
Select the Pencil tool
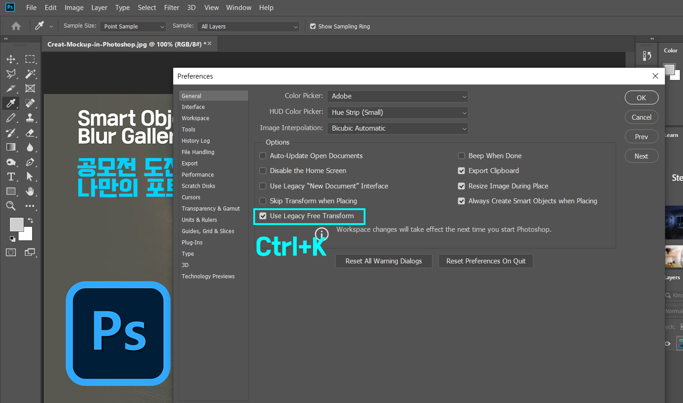pyautogui.click(x=11, y=118)
